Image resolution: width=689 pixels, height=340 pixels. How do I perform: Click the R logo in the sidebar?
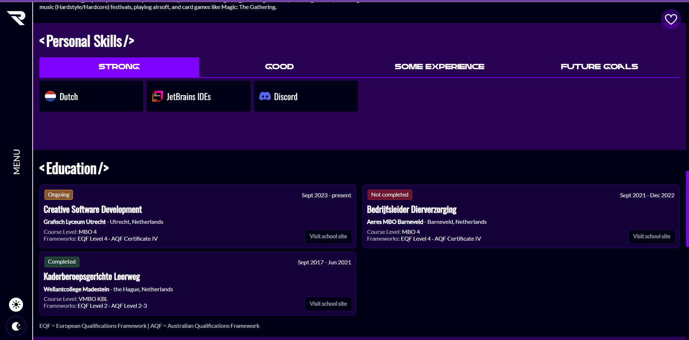pyautogui.click(x=16, y=18)
